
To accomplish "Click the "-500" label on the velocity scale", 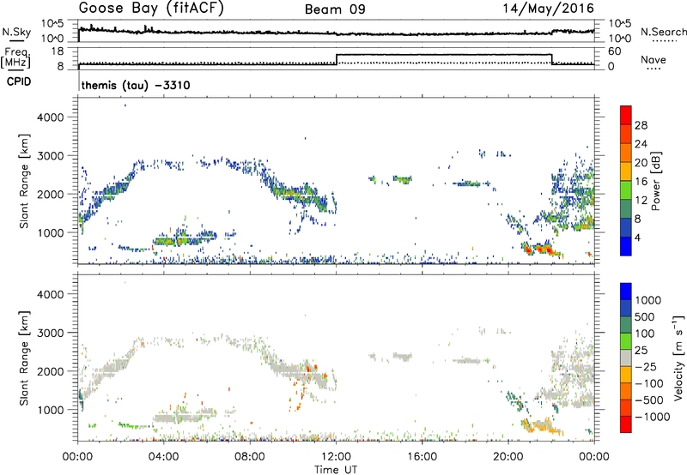I will click(x=648, y=400).
